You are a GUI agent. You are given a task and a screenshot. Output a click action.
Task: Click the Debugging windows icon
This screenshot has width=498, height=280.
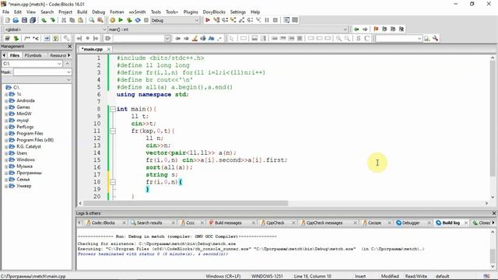pyautogui.click(x=286, y=20)
